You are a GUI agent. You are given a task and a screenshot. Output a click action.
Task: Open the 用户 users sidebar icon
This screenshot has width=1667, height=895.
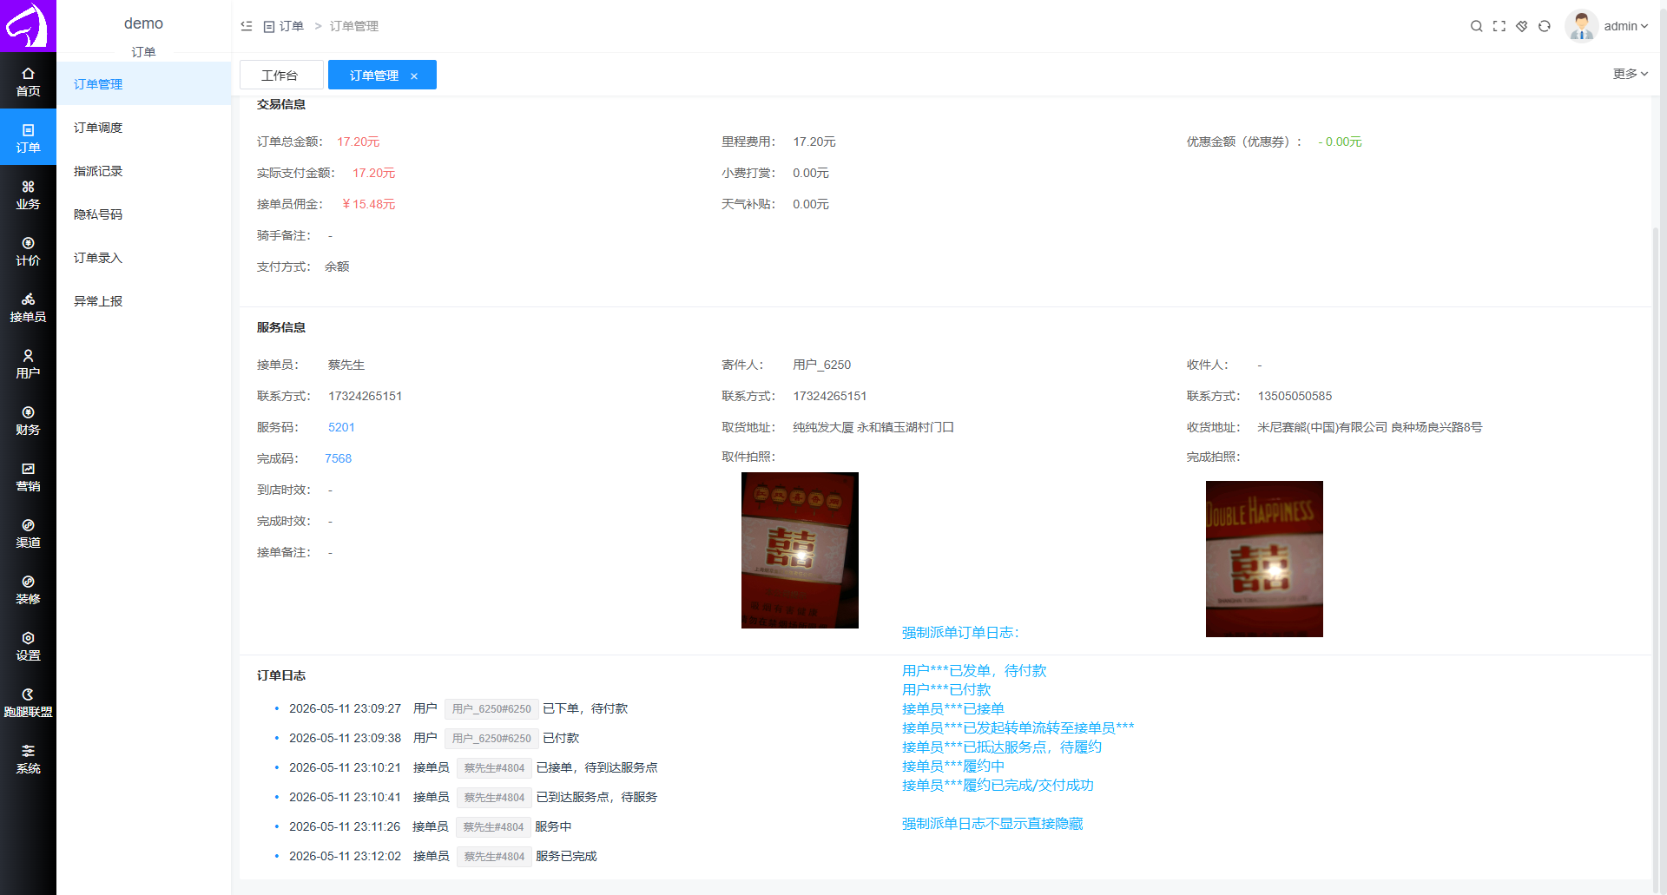point(28,364)
